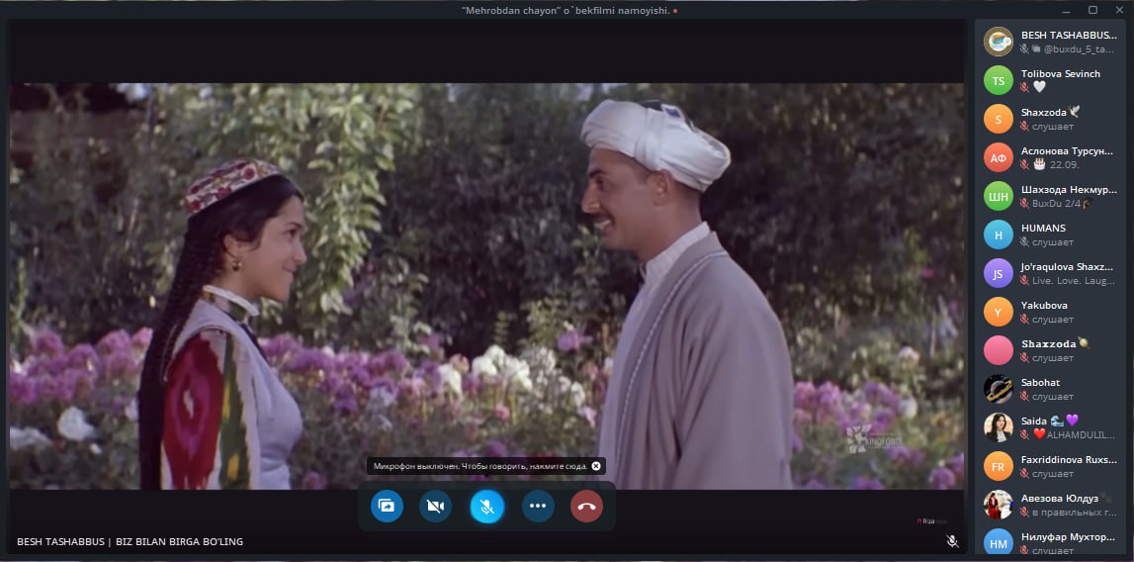Click the ШН avatar of Шахзода Некмур
1134x562 pixels.
998,196
